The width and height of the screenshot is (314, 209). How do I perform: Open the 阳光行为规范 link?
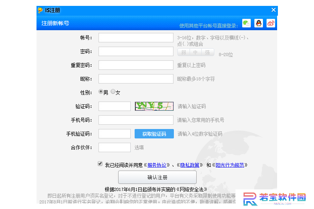point(230,165)
